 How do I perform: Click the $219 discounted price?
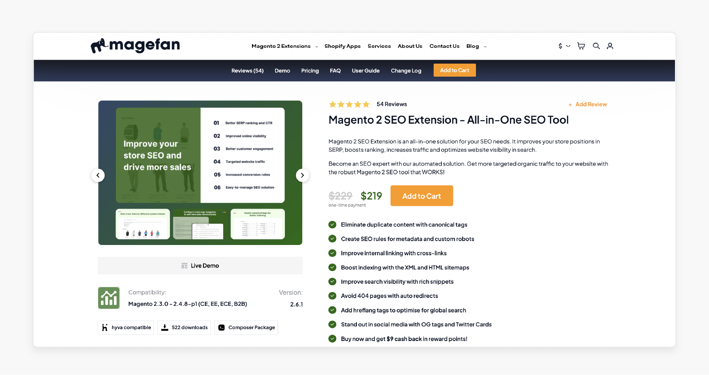tap(371, 196)
